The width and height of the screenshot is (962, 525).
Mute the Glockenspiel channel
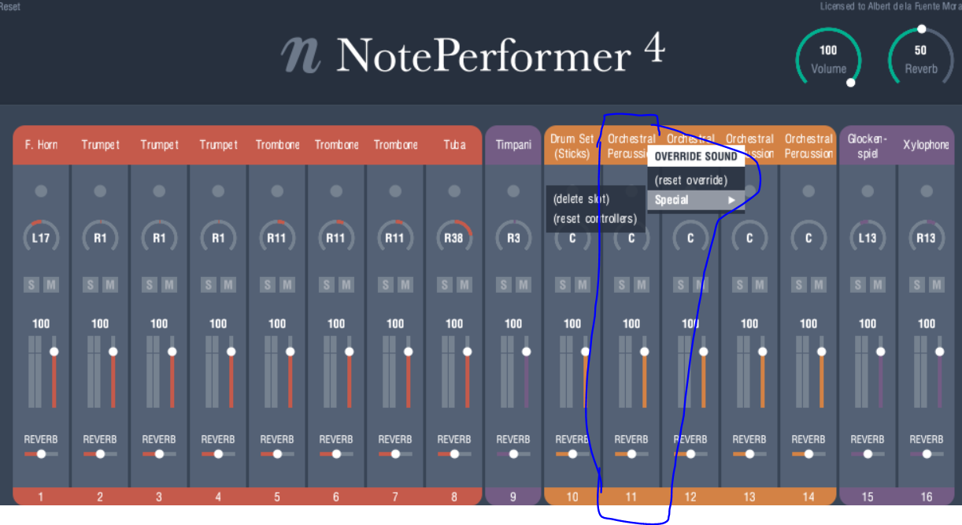pos(877,285)
